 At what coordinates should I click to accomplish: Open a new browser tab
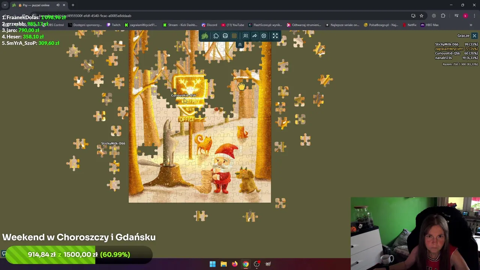pos(73,5)
